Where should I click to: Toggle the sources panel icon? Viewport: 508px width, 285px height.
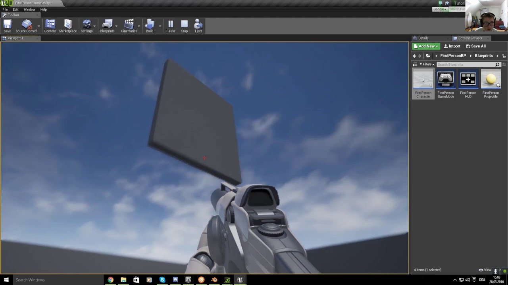point(415,64)
